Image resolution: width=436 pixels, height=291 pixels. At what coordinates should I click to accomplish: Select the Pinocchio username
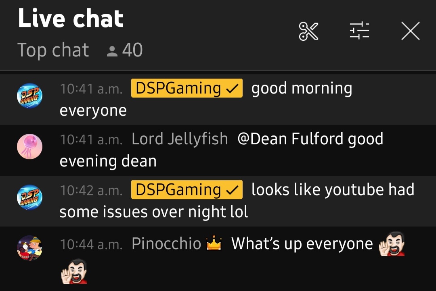click(166, 244)
